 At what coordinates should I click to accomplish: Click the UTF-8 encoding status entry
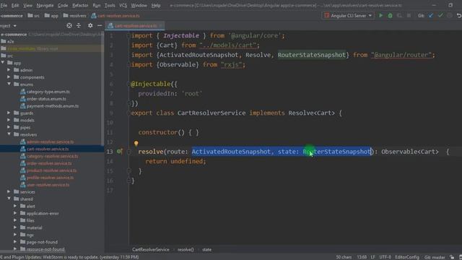coord(385,257)
